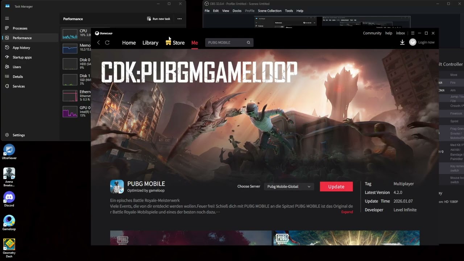Click the PUBG MOBILE app icon

117,187
